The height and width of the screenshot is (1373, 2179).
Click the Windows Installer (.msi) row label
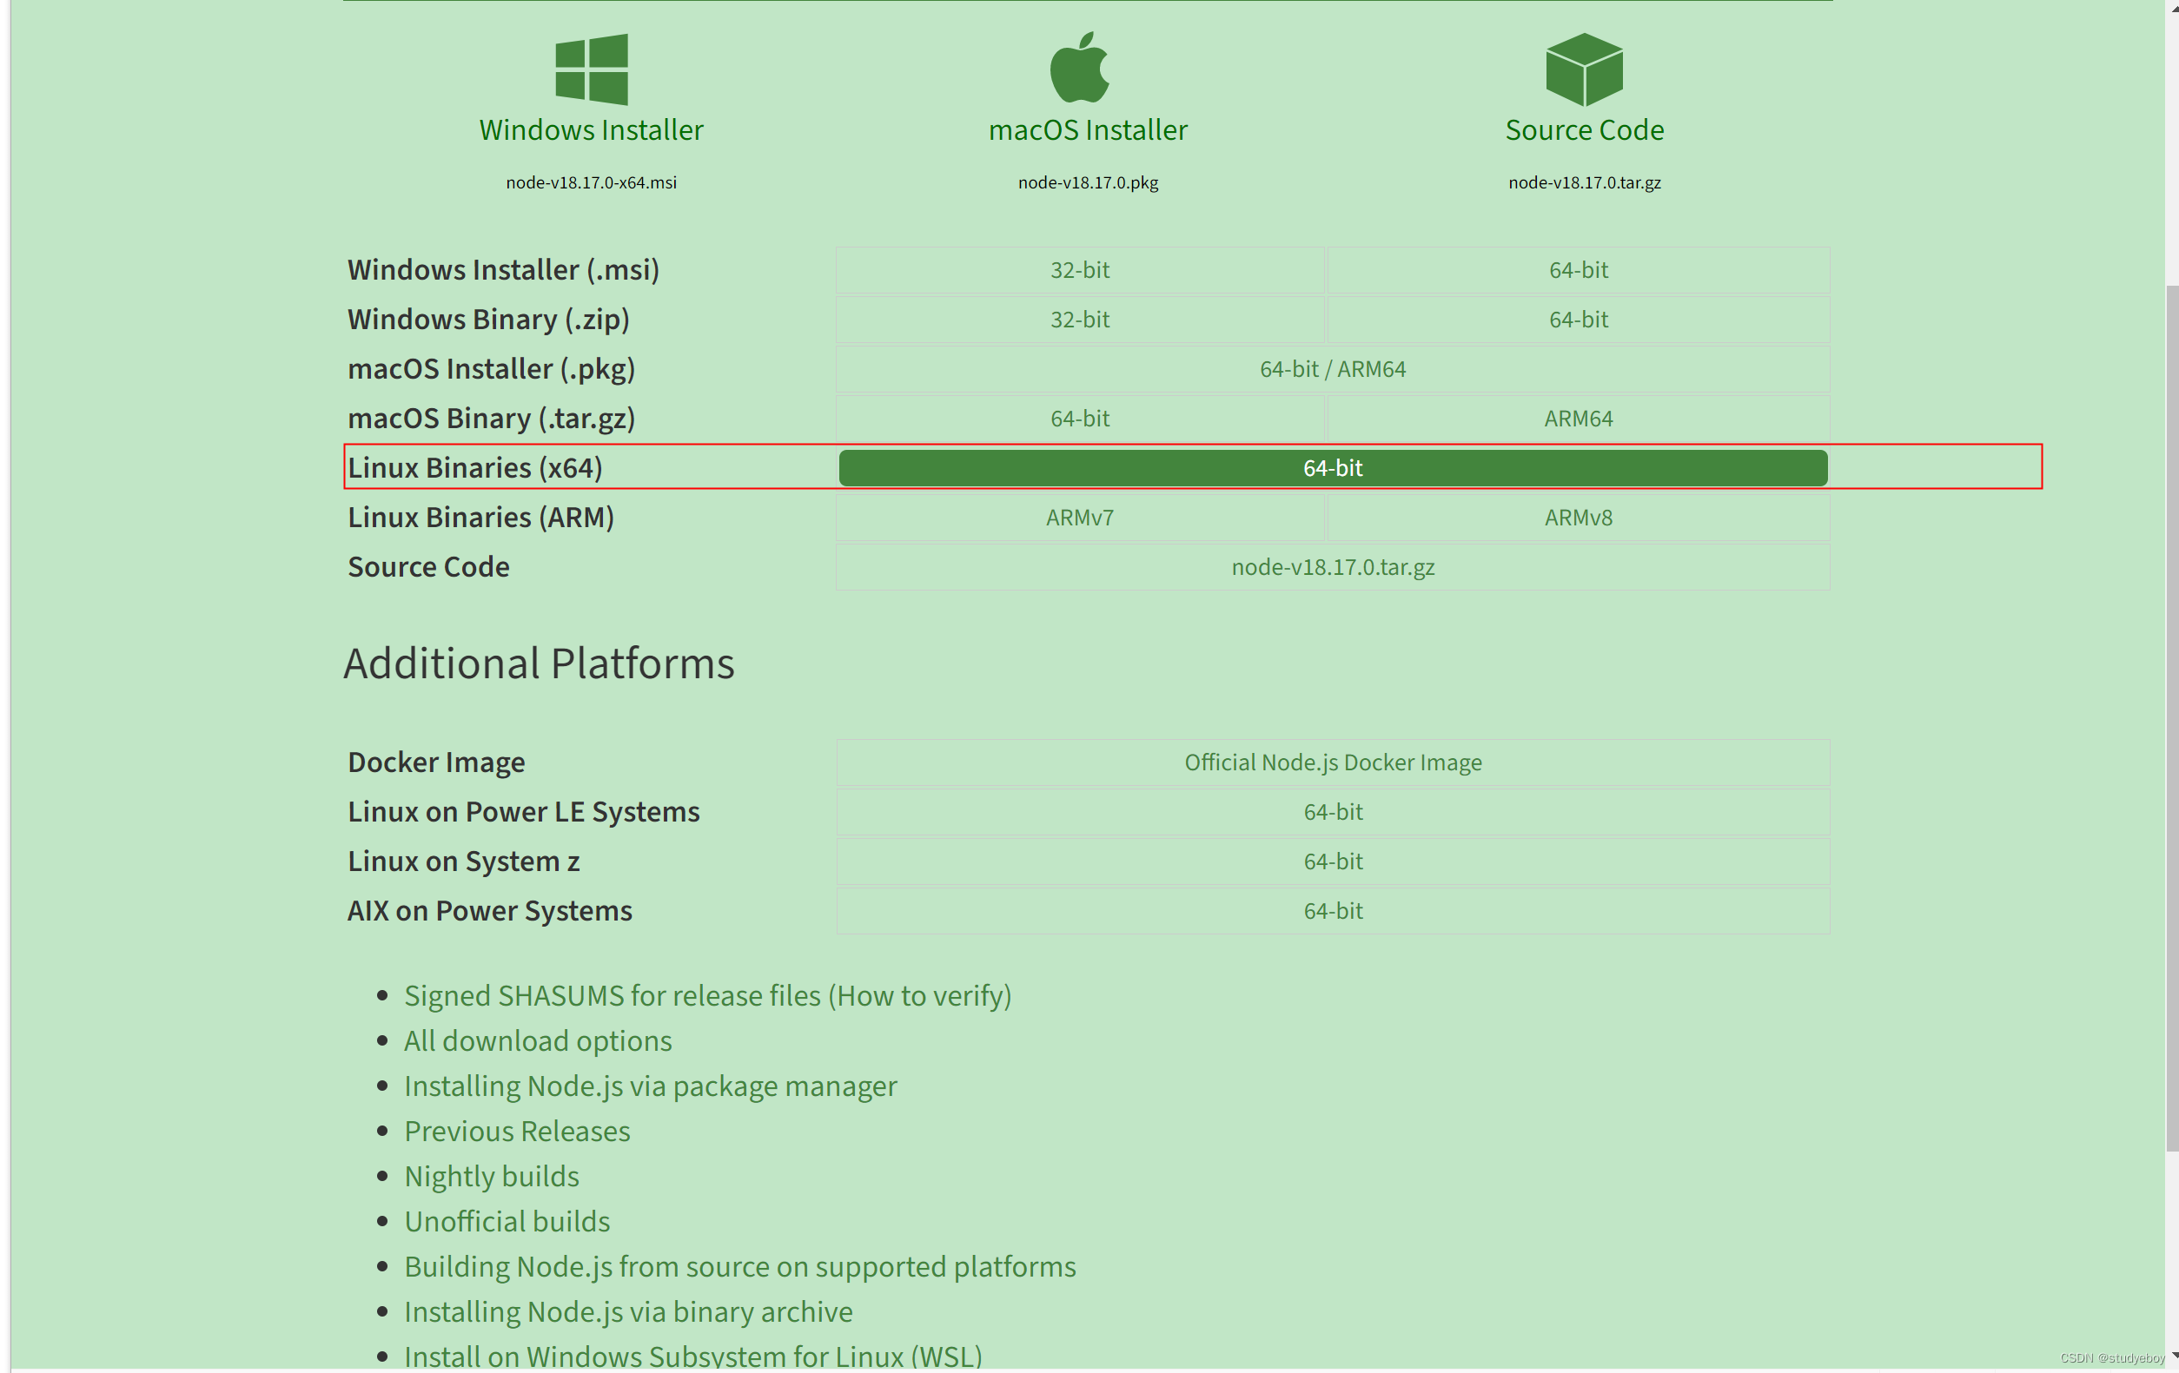coord(503,270)
